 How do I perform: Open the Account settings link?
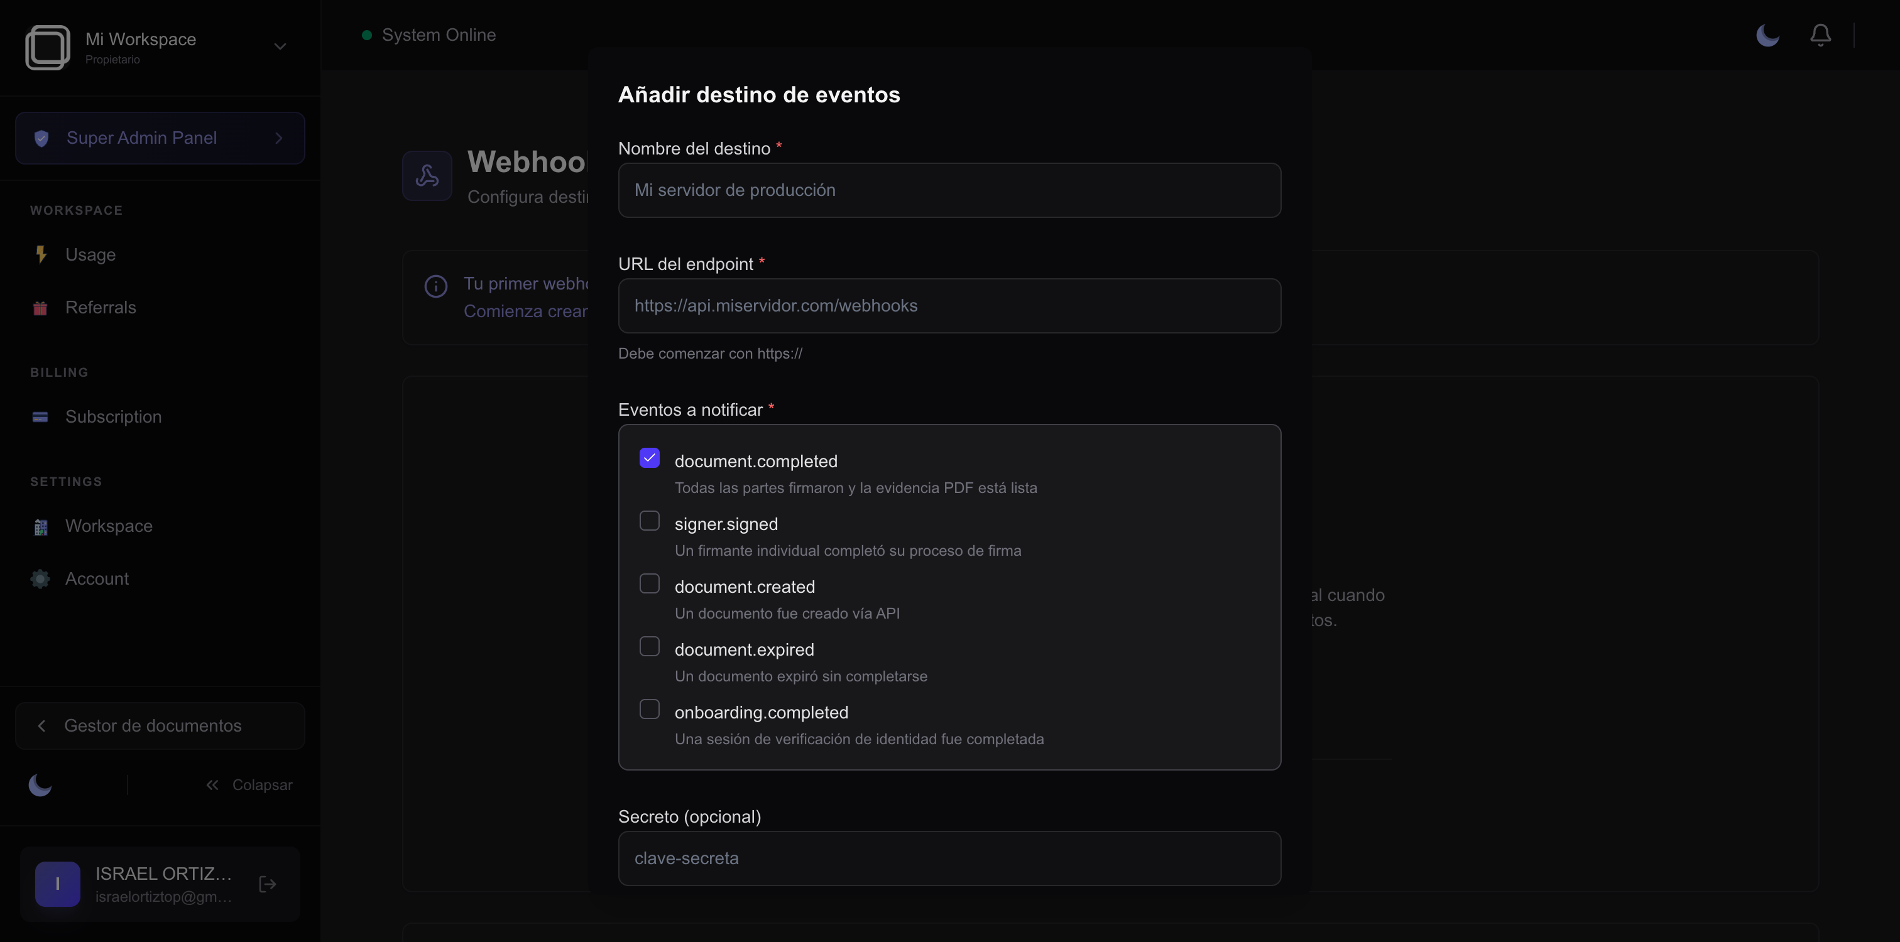[x=97, y=580]
